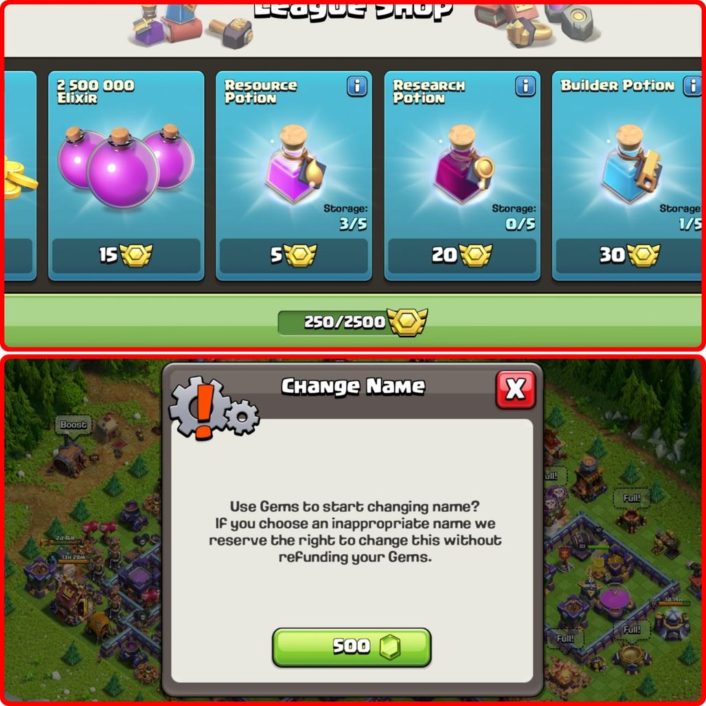Image resolution: width=706 pixels, height=706 pixels.
Task: Click the gear warning icon on dialog
Action: (214, 408)
